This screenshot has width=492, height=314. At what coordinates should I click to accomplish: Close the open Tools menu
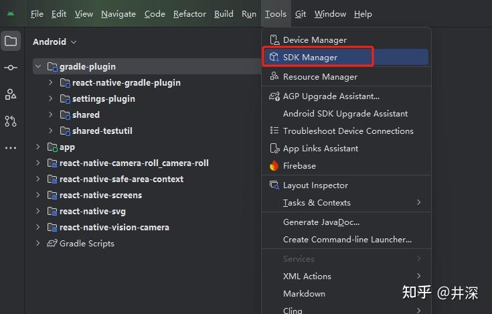[x=276, y=14]
